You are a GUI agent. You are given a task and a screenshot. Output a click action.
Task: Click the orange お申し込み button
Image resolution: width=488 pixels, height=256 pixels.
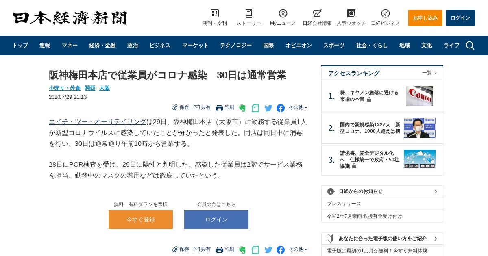coord(425,18)
